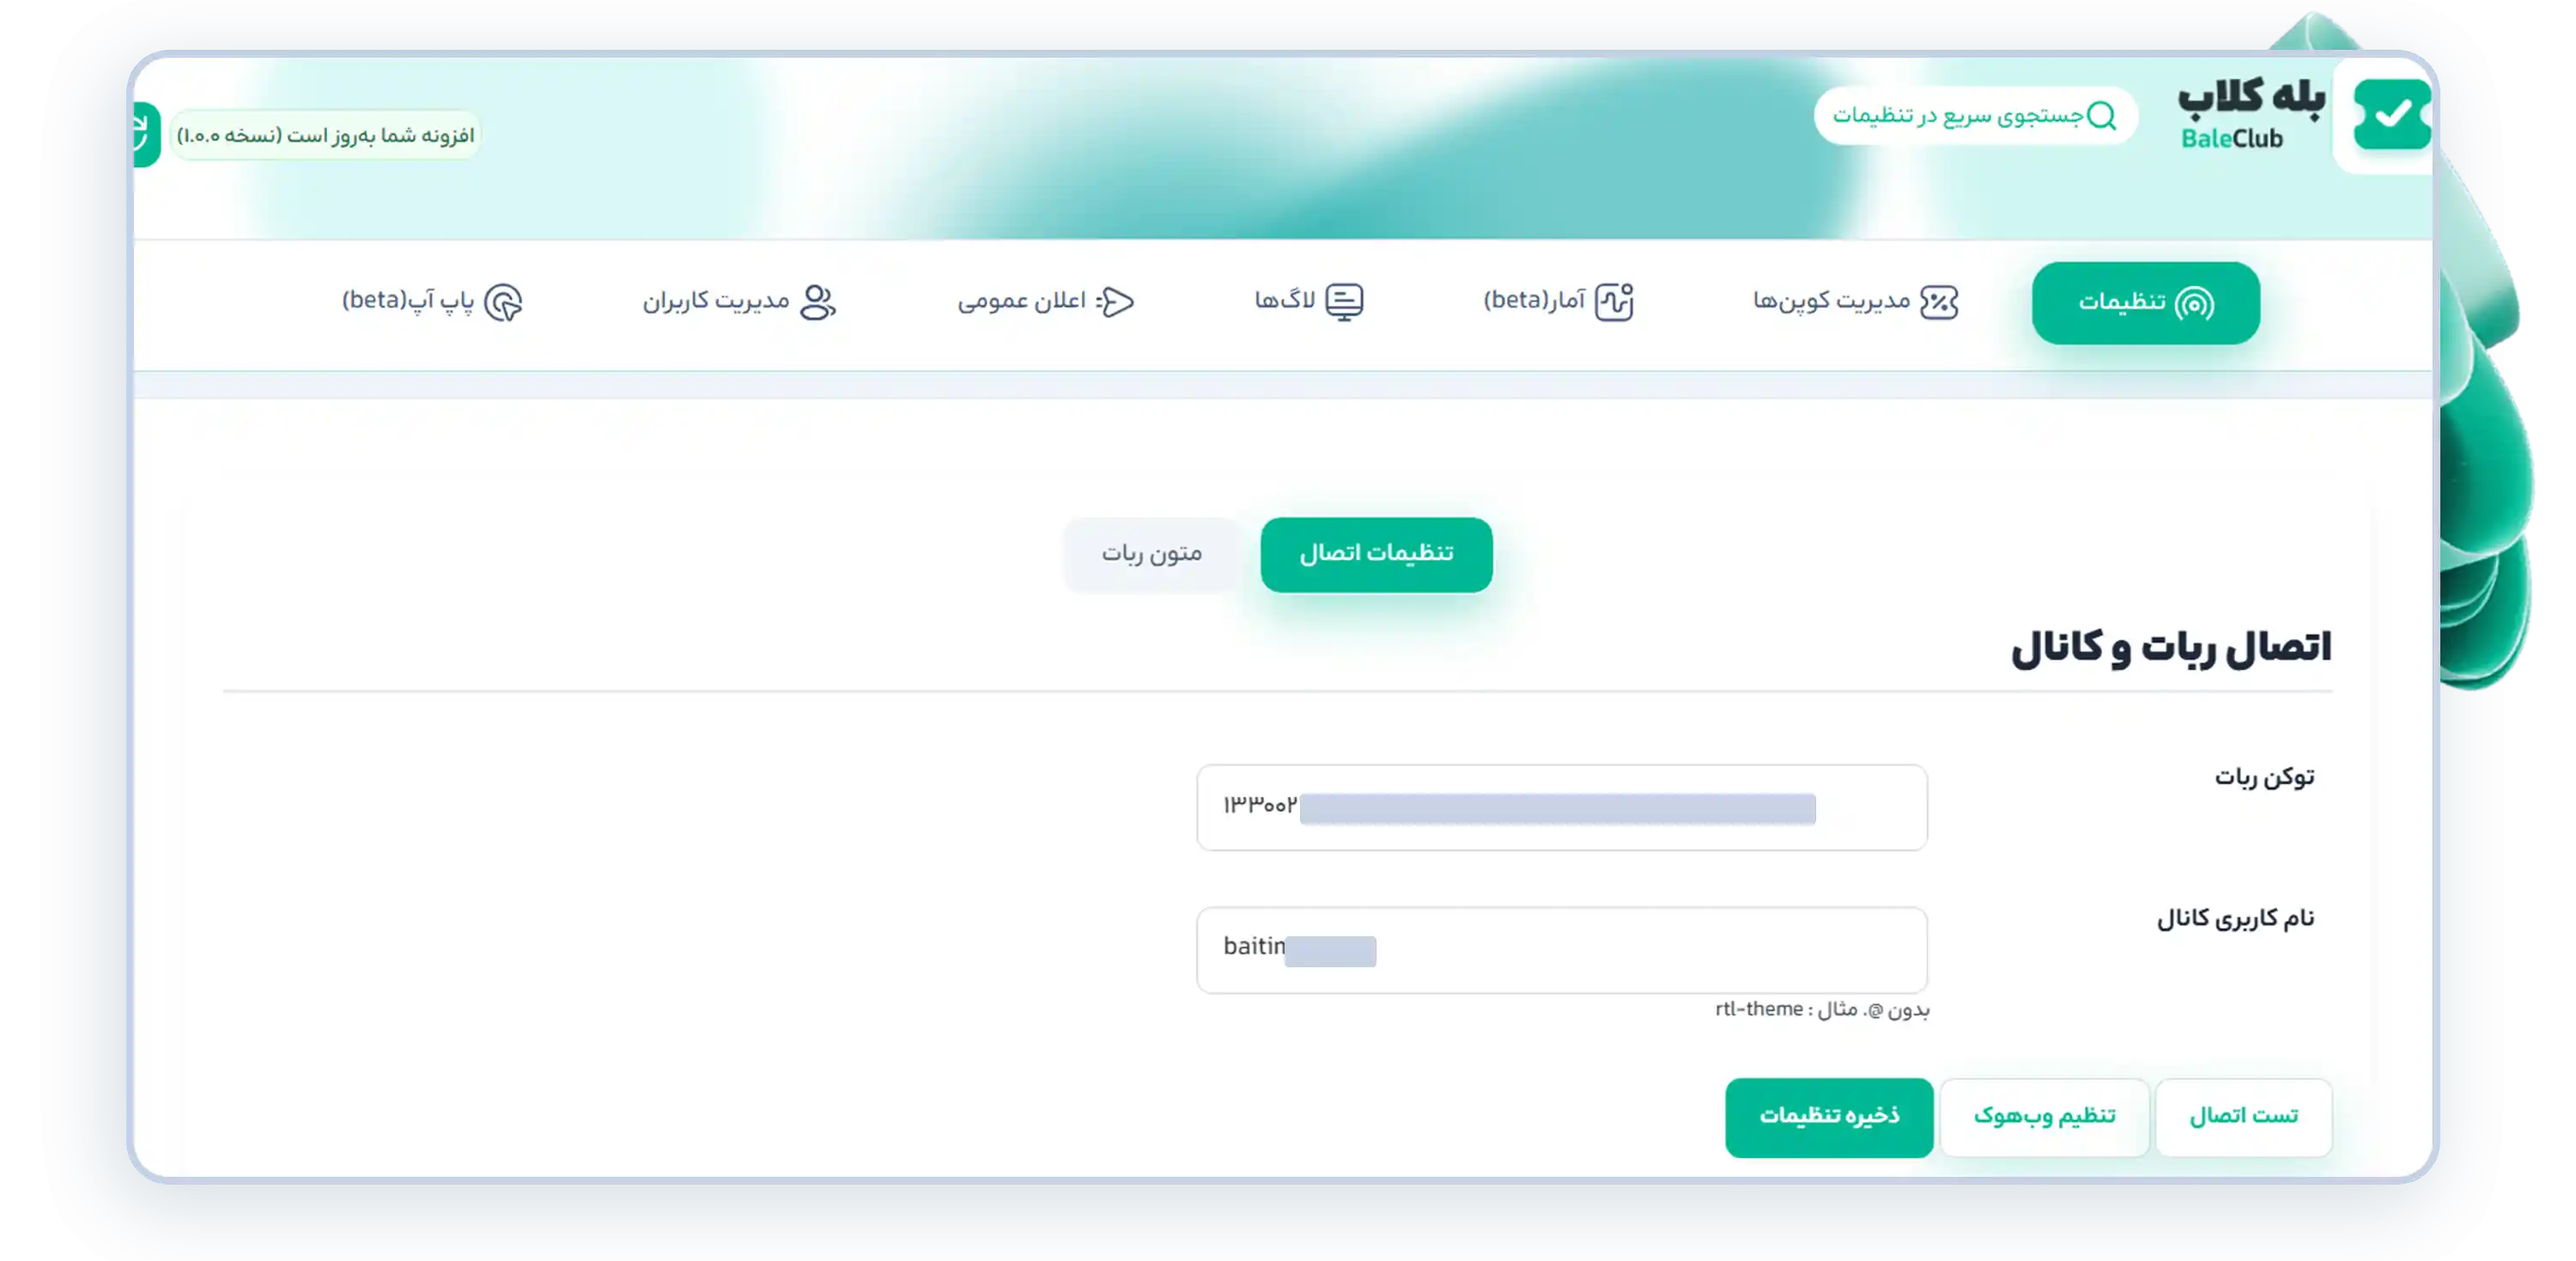This screenshot has height=1261, width=2576.
Task: Click the نام کاربری کانال label
Action: pyautogui.click(x=2235, y=919)
